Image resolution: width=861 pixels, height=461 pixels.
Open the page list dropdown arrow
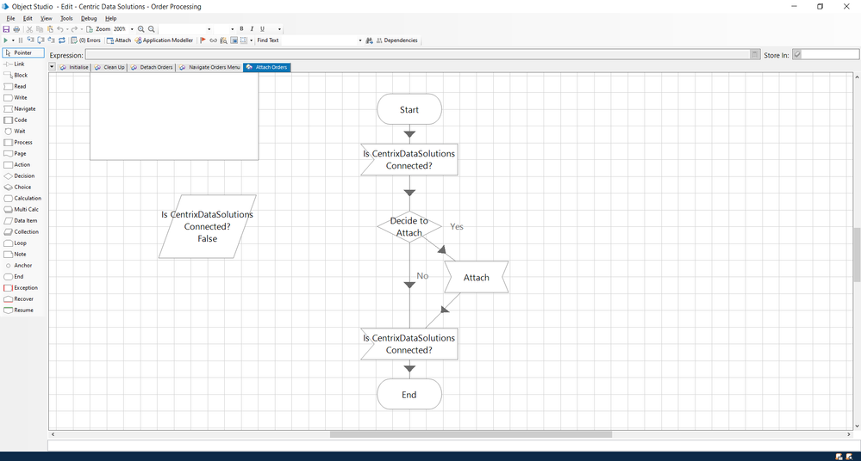53,67
